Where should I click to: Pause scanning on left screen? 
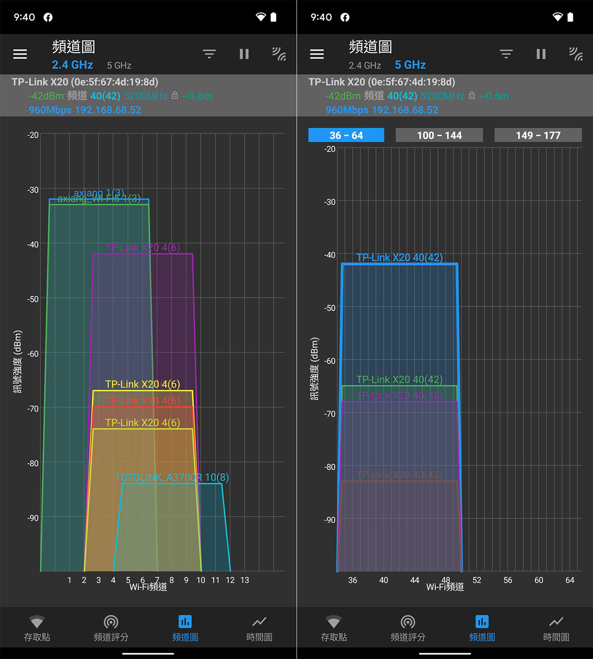click(244, 54)
